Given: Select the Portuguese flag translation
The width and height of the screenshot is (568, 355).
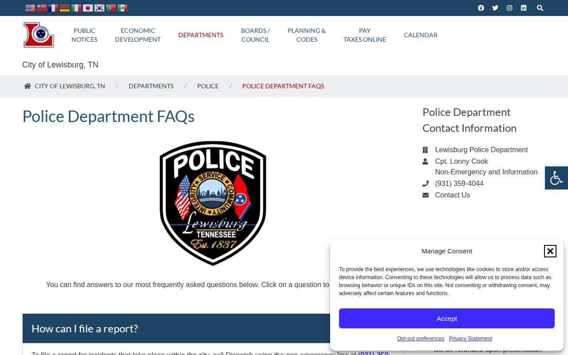Looking at the screenshot, I should [x=111, y=8].
